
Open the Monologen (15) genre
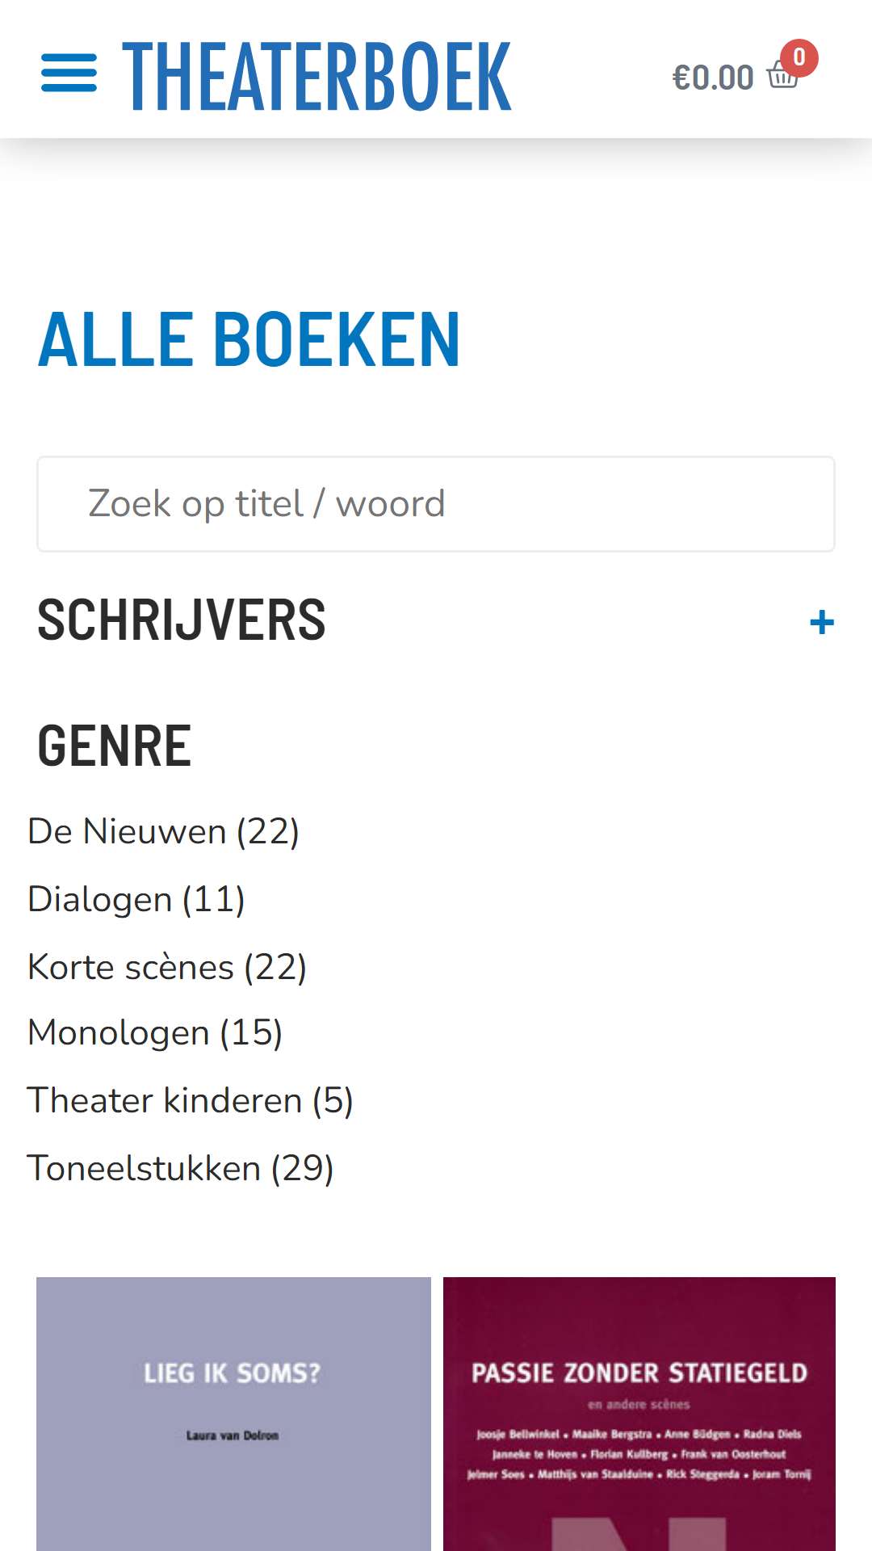click(155, 1033)
